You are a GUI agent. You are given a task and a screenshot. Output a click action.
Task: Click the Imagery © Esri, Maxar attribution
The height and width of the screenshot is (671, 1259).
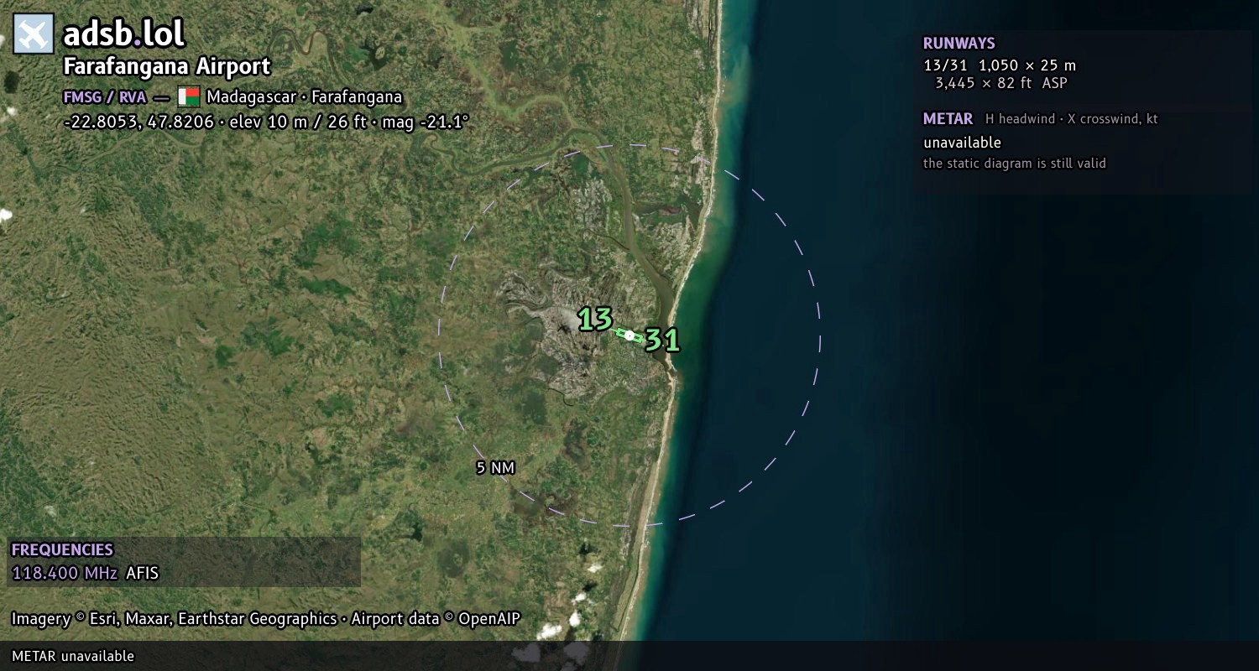[x=174, y=619]
